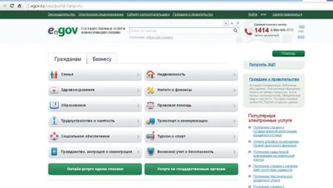333x188 pixels.
Task: Expand Туризм и спорт chevron arrow
Action: point(234,136)
